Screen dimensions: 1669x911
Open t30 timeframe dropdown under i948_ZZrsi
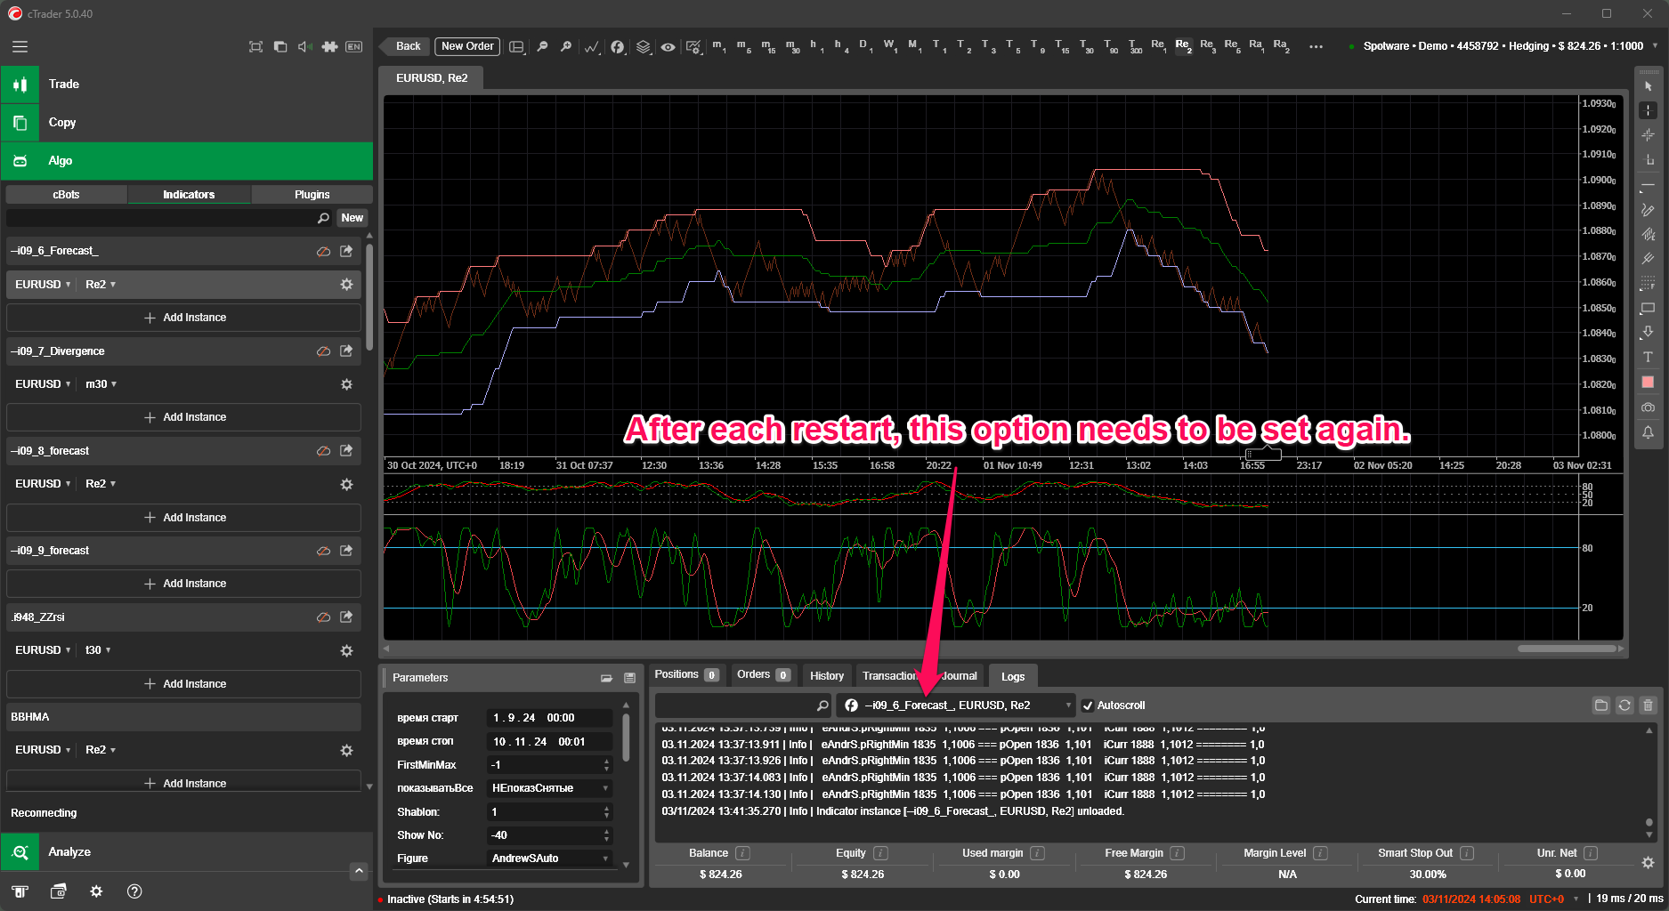(98, 650)
